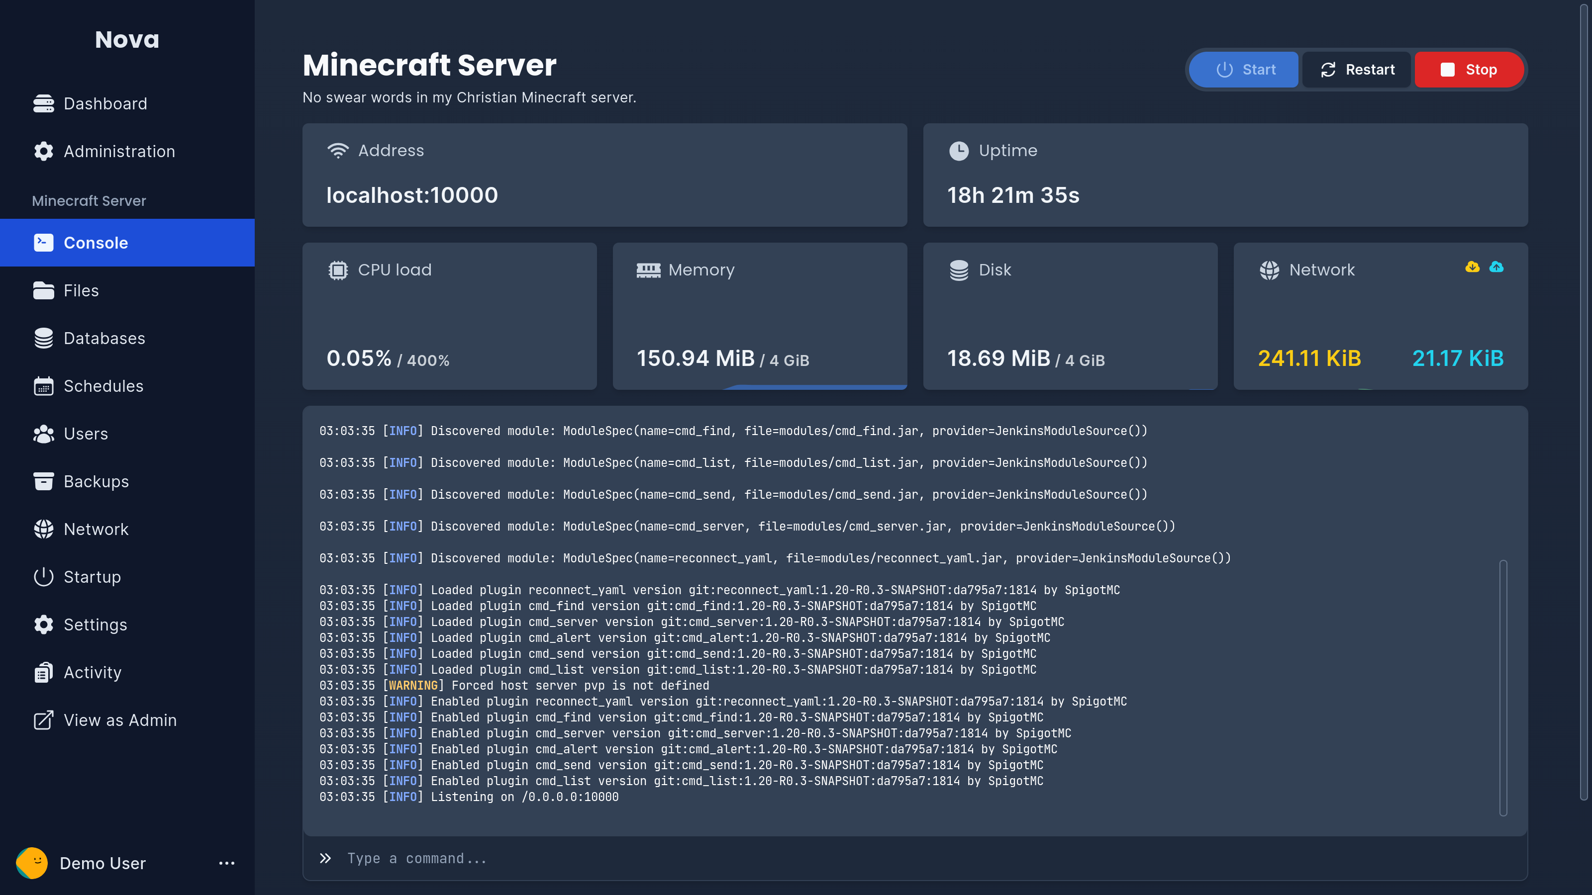This screenshot has height=895, width=1592.
Task: Open the Users section
Action: (x=127, y=434)
